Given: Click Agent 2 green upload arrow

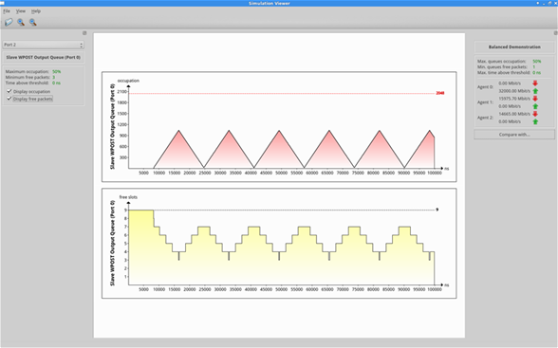Looking at the screenshot, I should [535, 121].
